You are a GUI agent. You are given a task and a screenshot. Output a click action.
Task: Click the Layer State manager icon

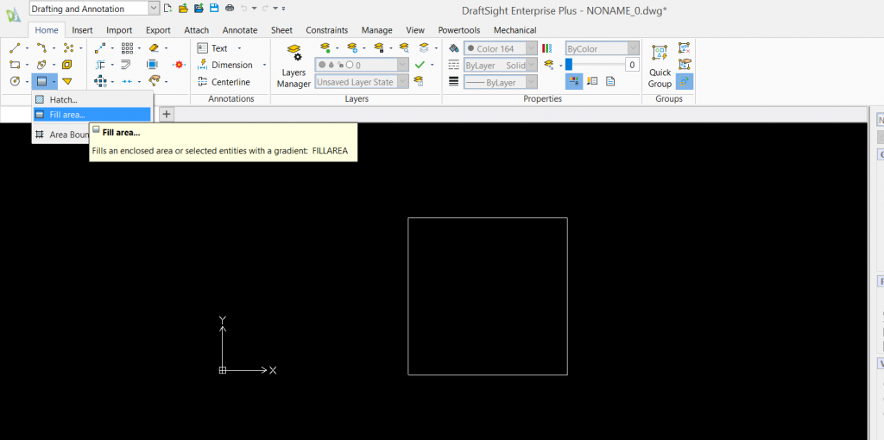[419, 82]
